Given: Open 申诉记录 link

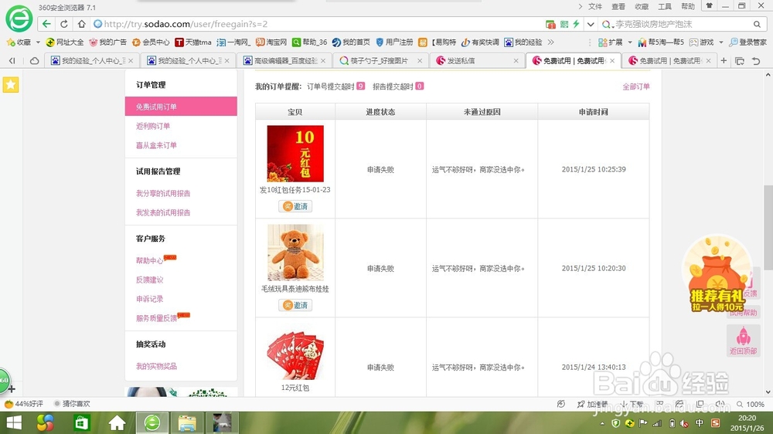Looking at the screenshot, I should tap(149, 299).
